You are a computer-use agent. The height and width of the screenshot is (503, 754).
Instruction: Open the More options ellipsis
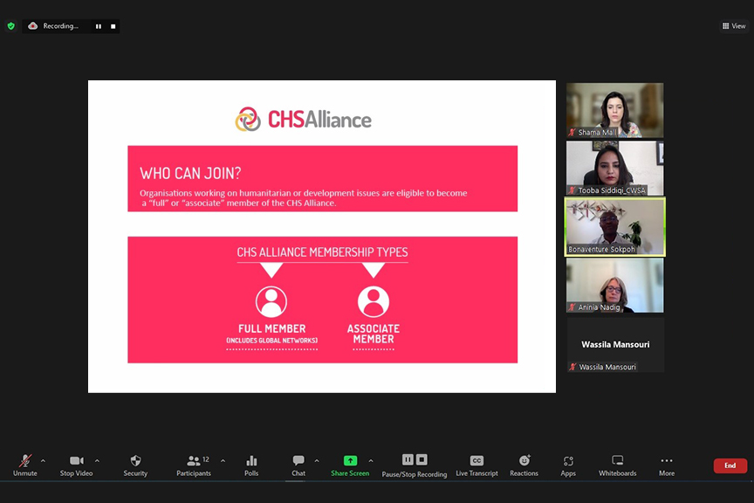coord(667,460)
